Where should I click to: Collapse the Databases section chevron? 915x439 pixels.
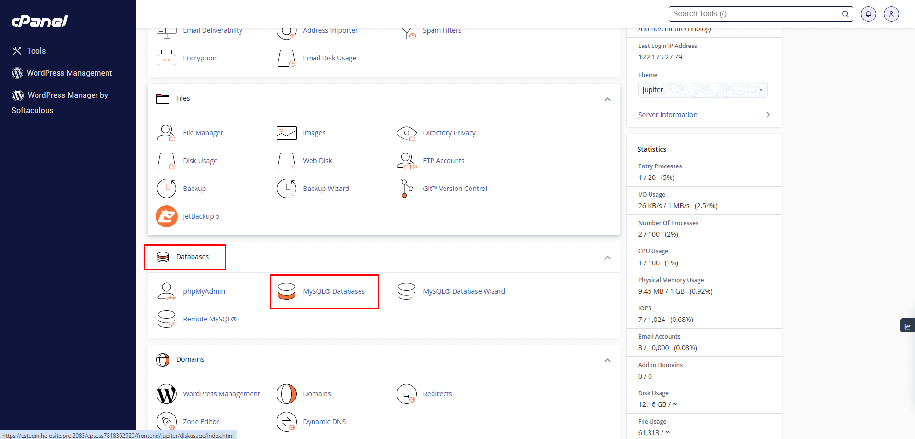pos(607,258)
